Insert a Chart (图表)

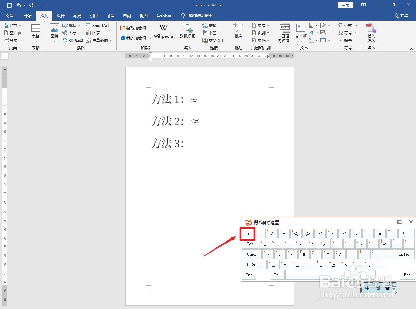(93, 33)
